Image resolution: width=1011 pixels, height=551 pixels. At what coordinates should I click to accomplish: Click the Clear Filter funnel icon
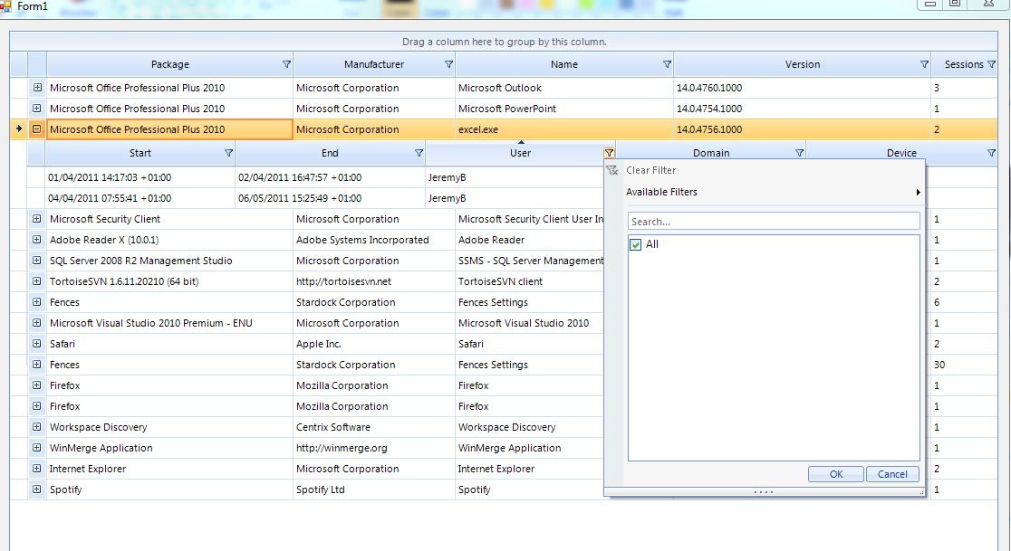coord(612,171)
